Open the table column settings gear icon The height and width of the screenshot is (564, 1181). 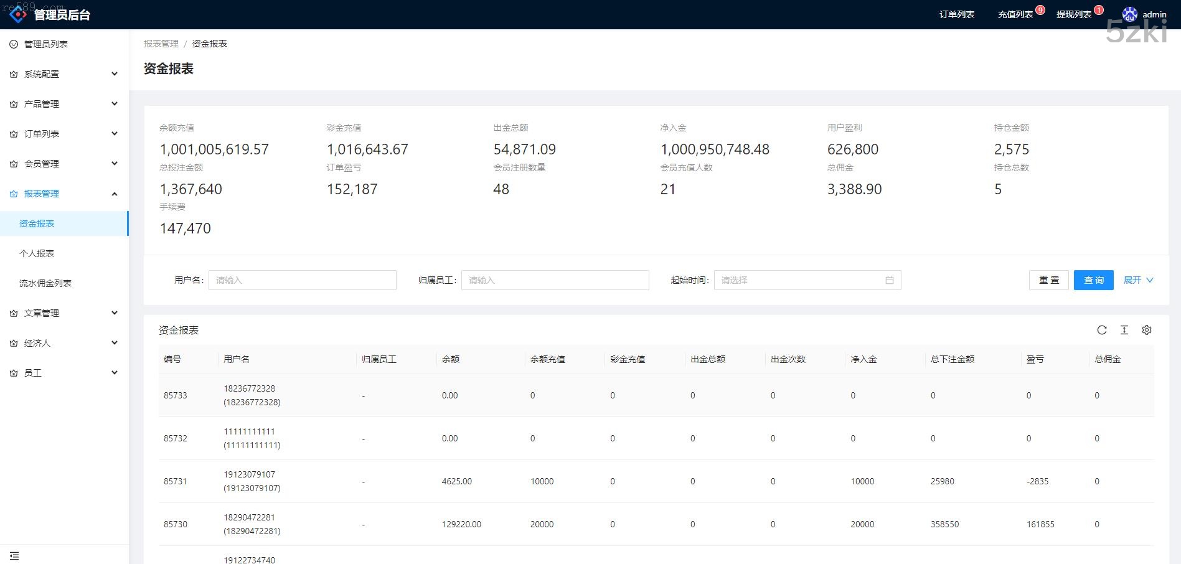(x=1146, y=330)
